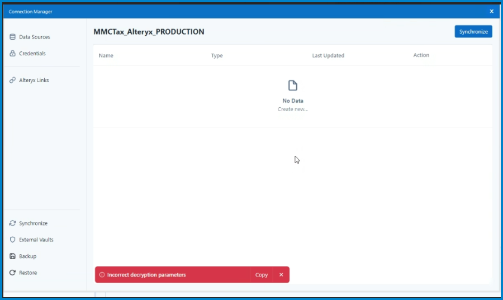The image size is (503, 300).
Task: Copy the decryption error message
Action: (x=261, y=275)
